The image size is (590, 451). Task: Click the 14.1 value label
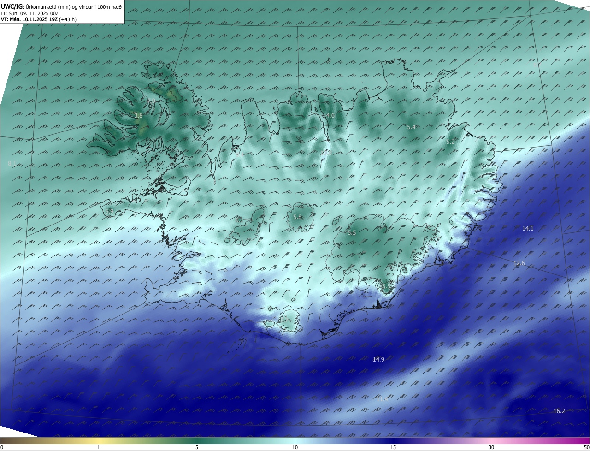pos(528,228)
